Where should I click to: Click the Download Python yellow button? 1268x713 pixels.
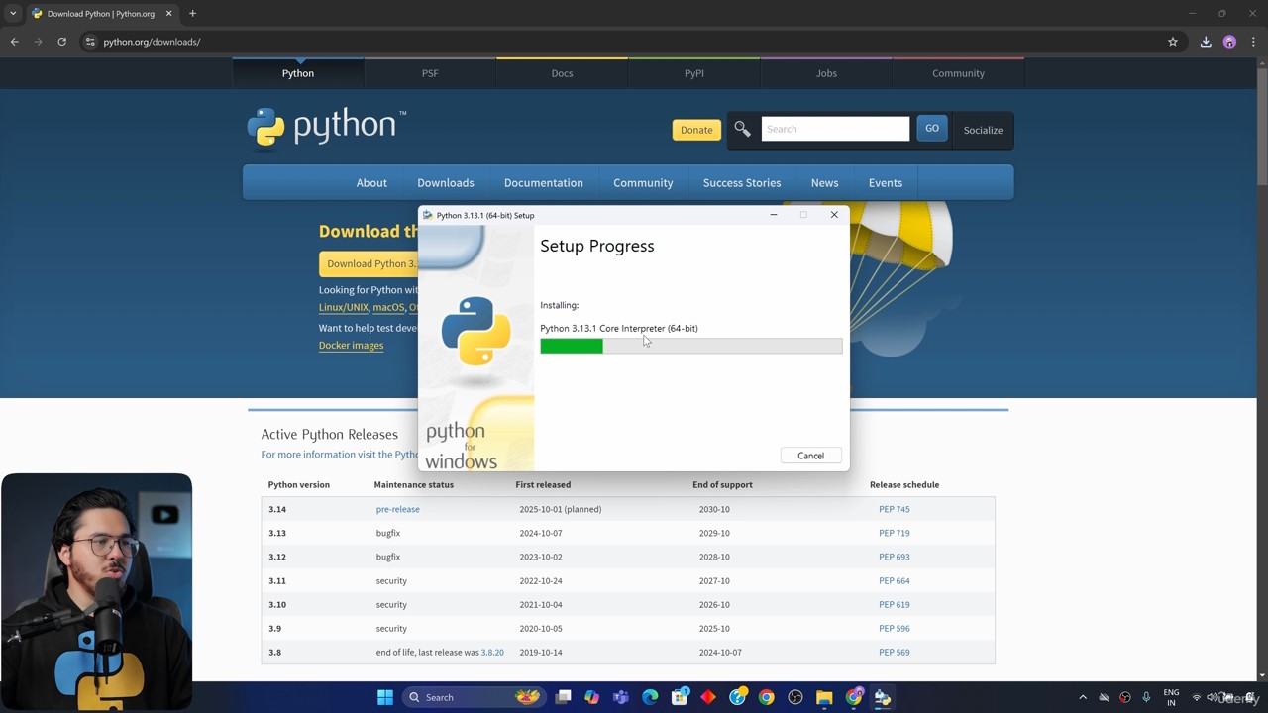pos(369,263)
